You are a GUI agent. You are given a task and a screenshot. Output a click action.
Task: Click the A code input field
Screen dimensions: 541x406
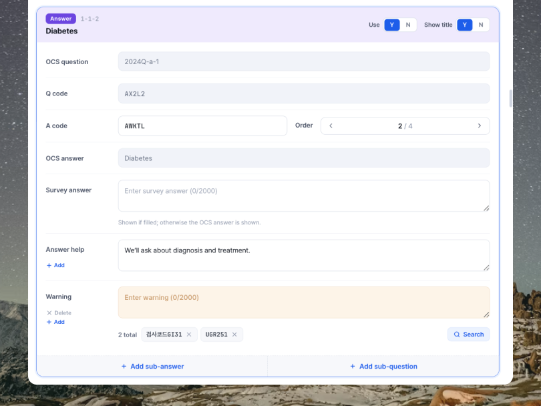tap(202, 126)
